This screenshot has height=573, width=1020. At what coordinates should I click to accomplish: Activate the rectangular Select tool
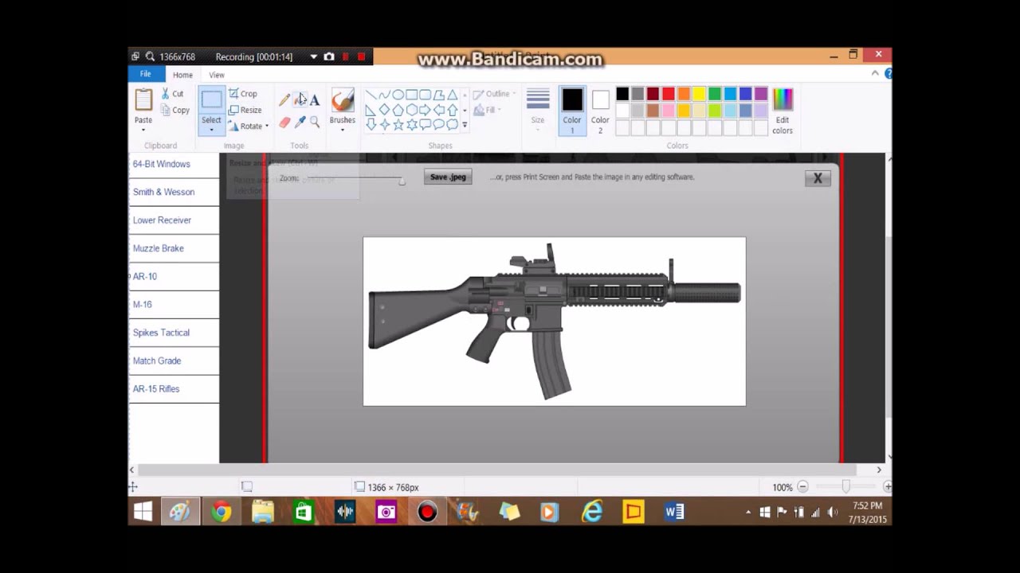coord(211,100)
